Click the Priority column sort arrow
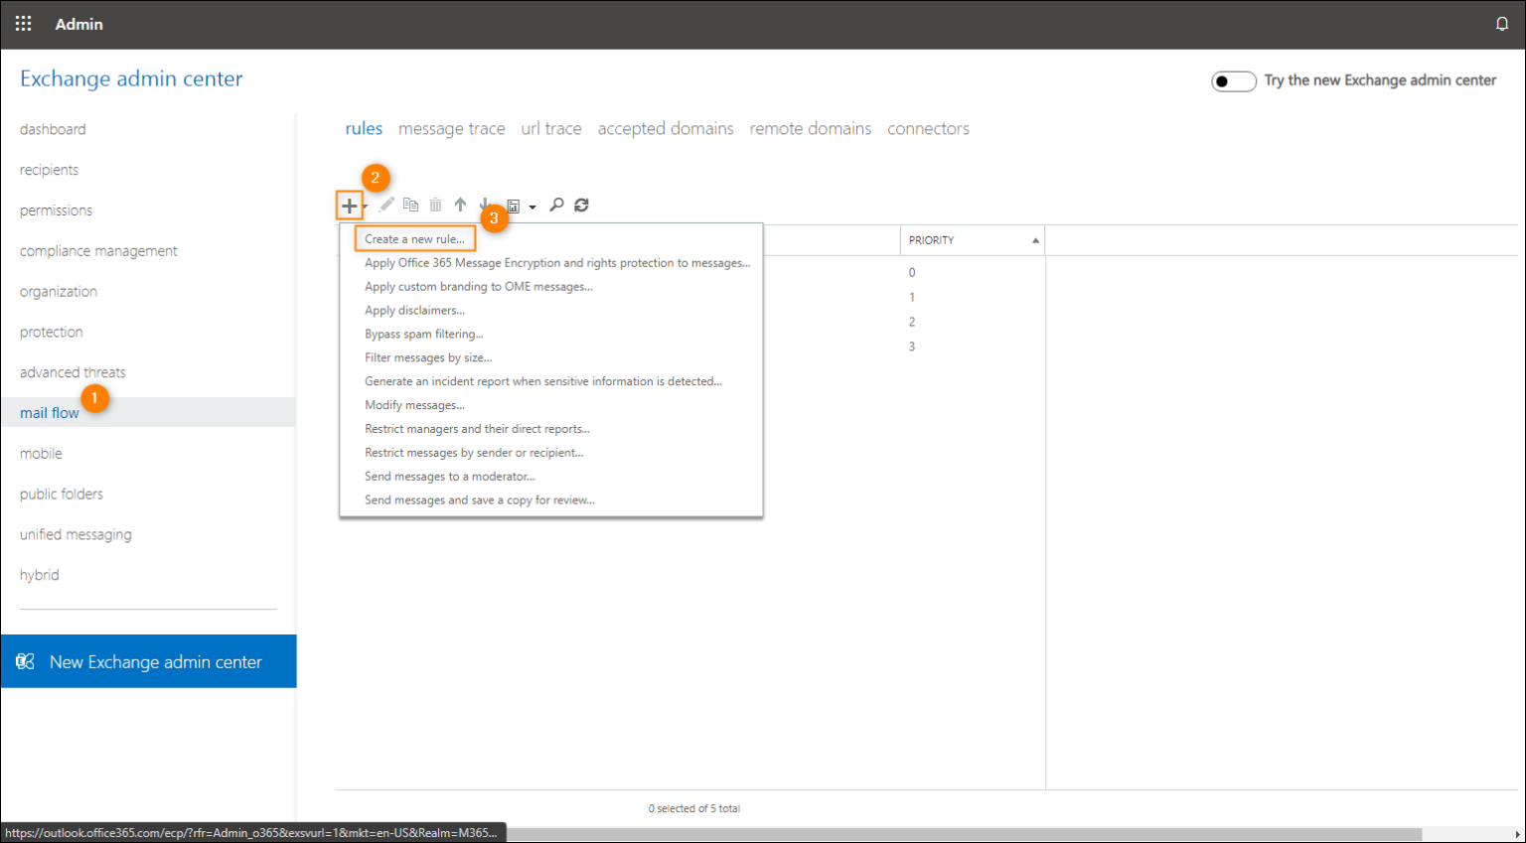 coord(1033,239)
